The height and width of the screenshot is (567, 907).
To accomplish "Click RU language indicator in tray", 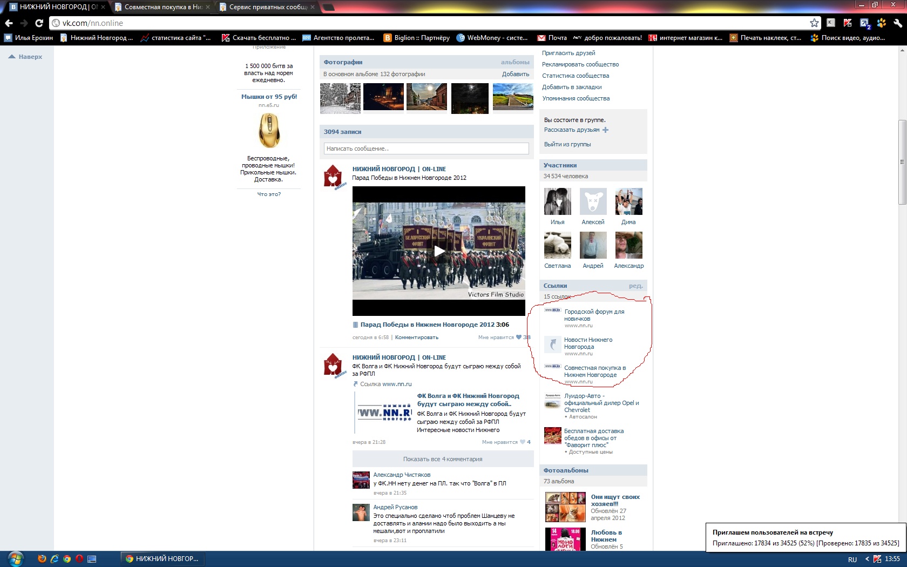I will point(852,559).
